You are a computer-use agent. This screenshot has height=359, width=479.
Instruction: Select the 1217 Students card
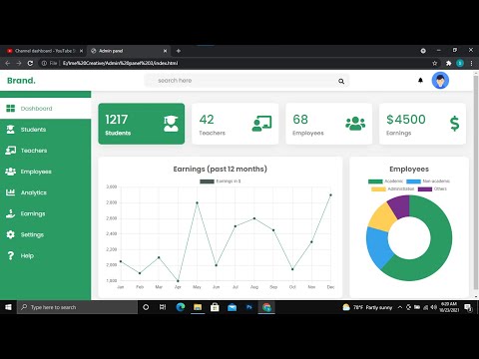pyautogui.click(x=142, y=124)
